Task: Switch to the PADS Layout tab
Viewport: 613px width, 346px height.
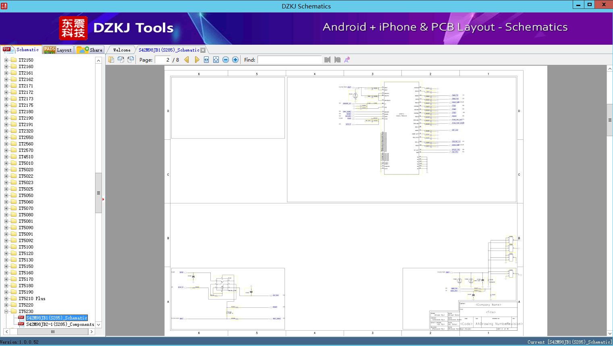Action: coord(58,50)
